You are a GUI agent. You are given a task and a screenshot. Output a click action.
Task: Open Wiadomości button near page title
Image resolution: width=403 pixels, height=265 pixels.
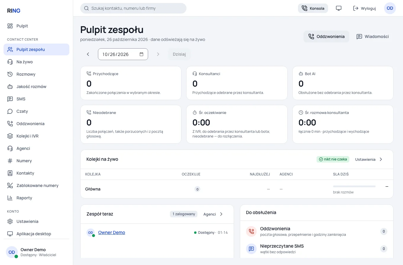tap(373, 37)
